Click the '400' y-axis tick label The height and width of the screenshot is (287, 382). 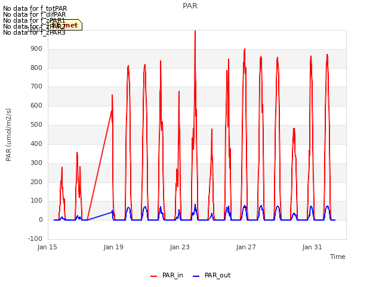click(x=36, y=143)
